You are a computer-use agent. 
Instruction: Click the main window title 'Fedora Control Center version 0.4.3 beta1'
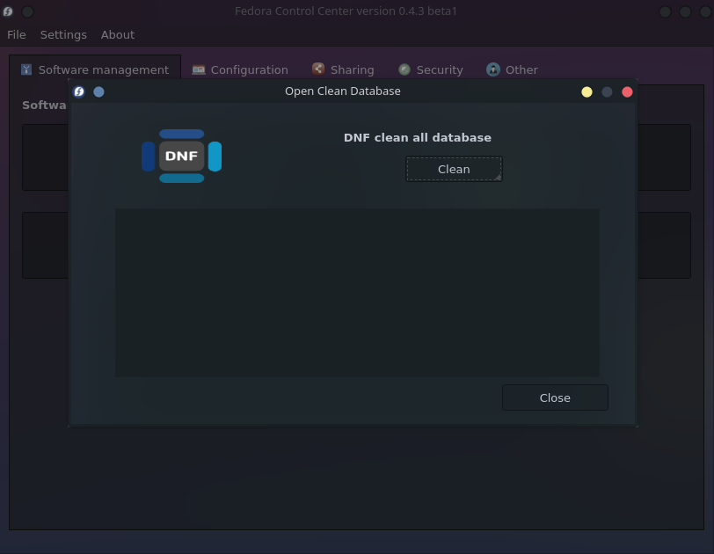pos(346,11)
